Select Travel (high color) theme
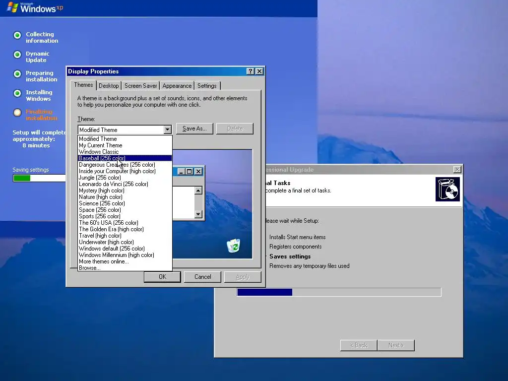The image size is (508, 381). tap(125, 236)
